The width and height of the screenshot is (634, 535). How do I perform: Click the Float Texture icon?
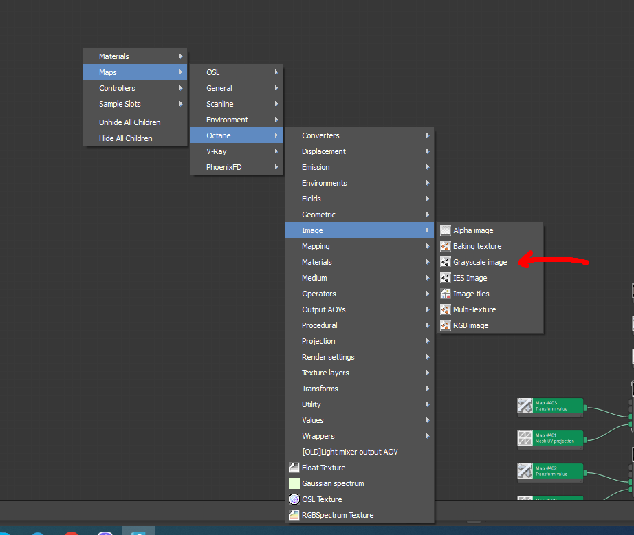pyautogui.click(x=294, y=468)
